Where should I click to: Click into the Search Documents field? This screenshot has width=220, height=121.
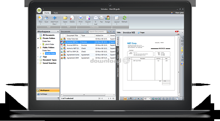[x=98, y=32]
